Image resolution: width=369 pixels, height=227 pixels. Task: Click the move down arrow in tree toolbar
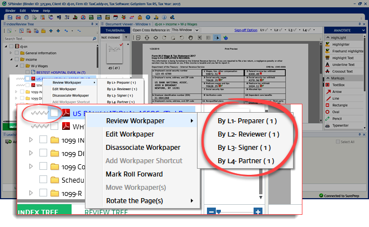tap(58, 31)
